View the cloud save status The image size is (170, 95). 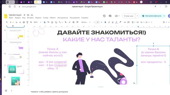[x=32, y=15]
